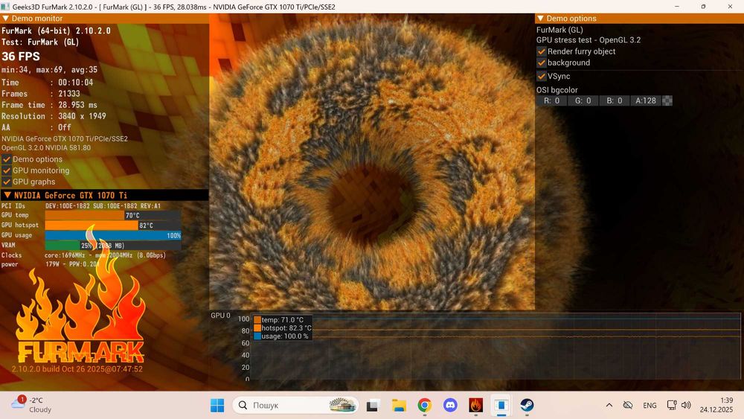Uncheck the Demo options checkbox in monitor panel
The width and height of the screenshot is (744, 419).
tap(7, 159)
